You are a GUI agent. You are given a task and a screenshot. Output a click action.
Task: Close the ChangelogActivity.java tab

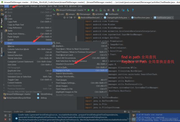click(x=129, y=17)
